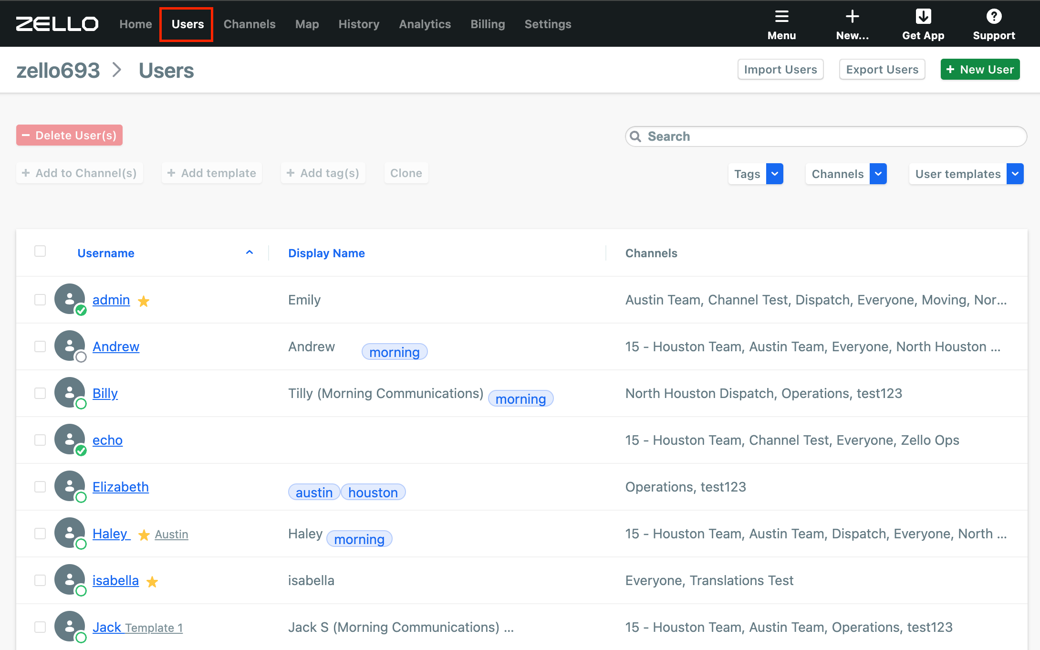This screenshot has width=1040, height=650.
Task: Open the hamburger Menu icon
Action: click(x=781, y=17)
